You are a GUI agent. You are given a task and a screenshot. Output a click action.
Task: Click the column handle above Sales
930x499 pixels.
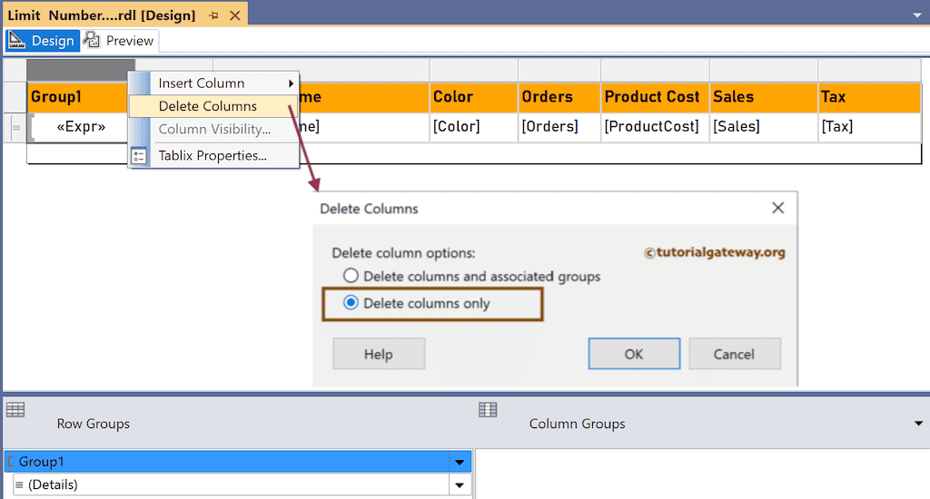coord(763,70)
